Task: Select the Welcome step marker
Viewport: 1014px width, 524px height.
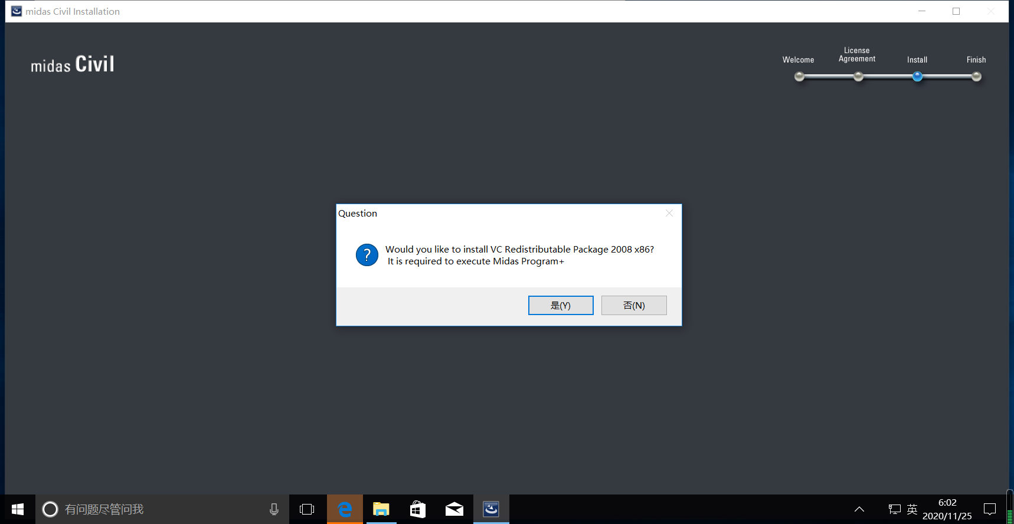Action: coord(799,76)
